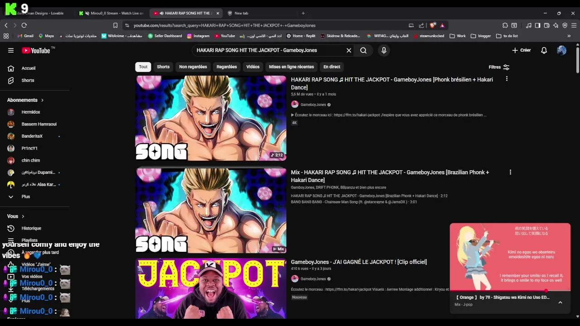The width and height of the screenshot is (580, 326).
Task: Select the Tout filter chip
Action: coord(143,67)
